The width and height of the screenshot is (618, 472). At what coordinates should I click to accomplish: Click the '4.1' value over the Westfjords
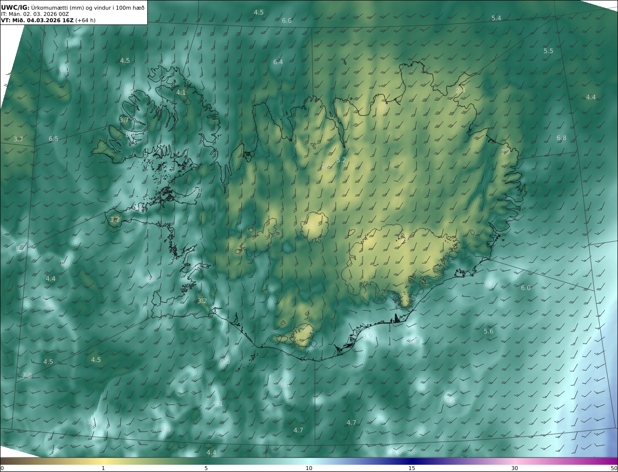tap(181, 93)
